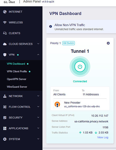Click the Connected status text

coord(80,81)
